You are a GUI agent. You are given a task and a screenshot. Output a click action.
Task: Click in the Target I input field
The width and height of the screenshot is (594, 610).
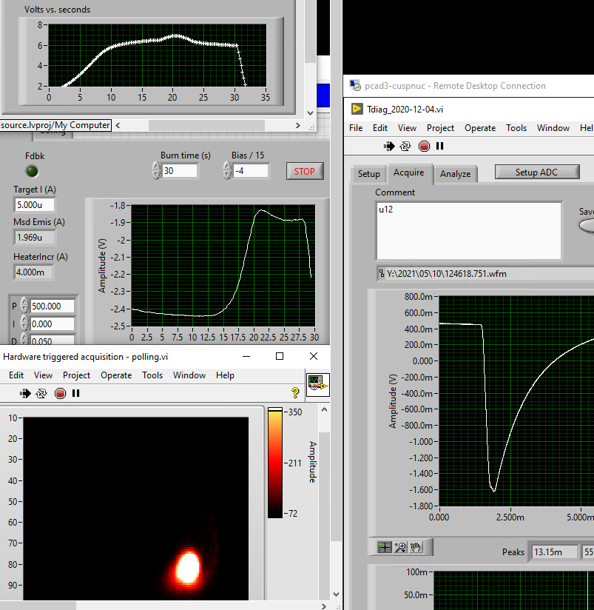click(x=34, y=205)
